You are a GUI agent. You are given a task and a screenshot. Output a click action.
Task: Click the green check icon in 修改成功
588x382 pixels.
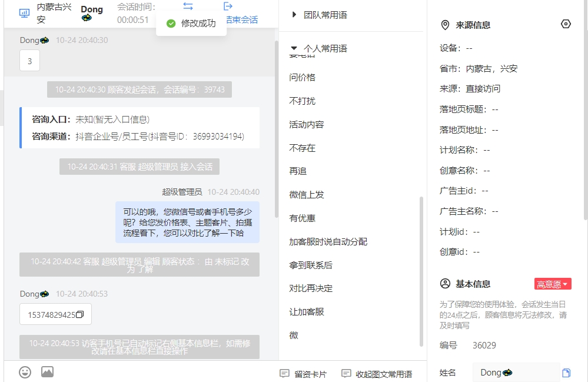[171, 24]
